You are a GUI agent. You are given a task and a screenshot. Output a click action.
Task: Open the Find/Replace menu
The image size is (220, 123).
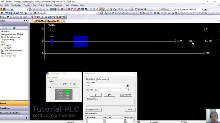(x=16, y=5)
